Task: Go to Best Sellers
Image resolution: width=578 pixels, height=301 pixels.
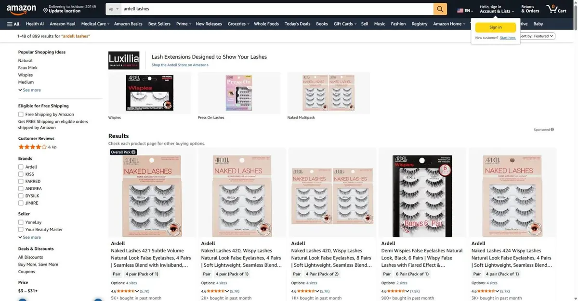Action: click(x=159, y=24)
